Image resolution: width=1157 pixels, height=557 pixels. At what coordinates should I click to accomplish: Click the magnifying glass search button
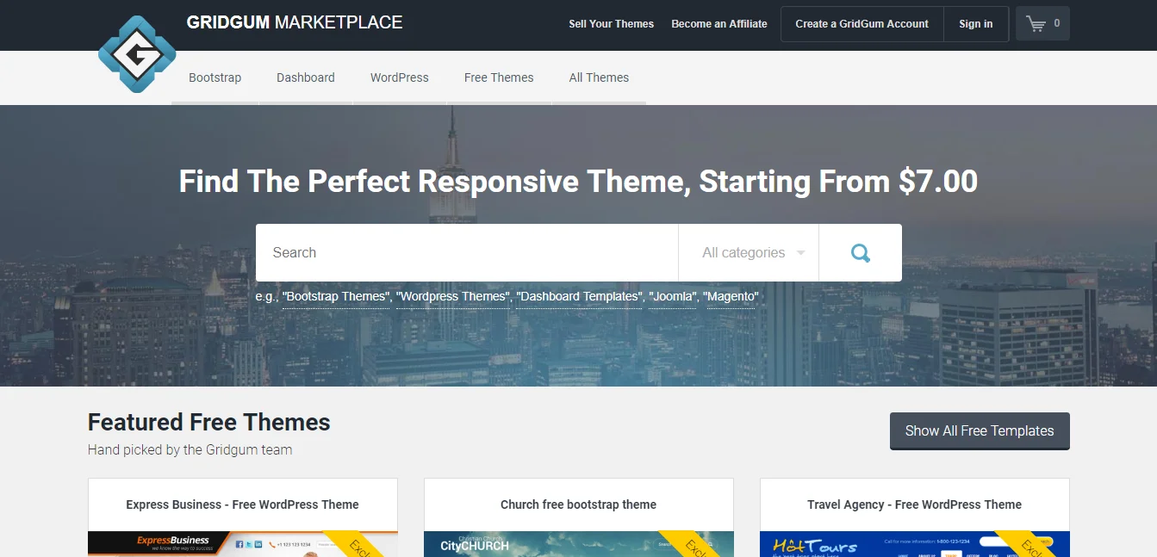click(860, 252)
